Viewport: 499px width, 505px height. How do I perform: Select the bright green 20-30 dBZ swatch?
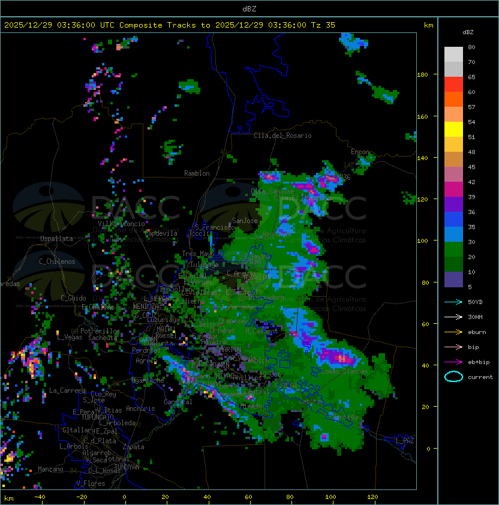(453, 250)
